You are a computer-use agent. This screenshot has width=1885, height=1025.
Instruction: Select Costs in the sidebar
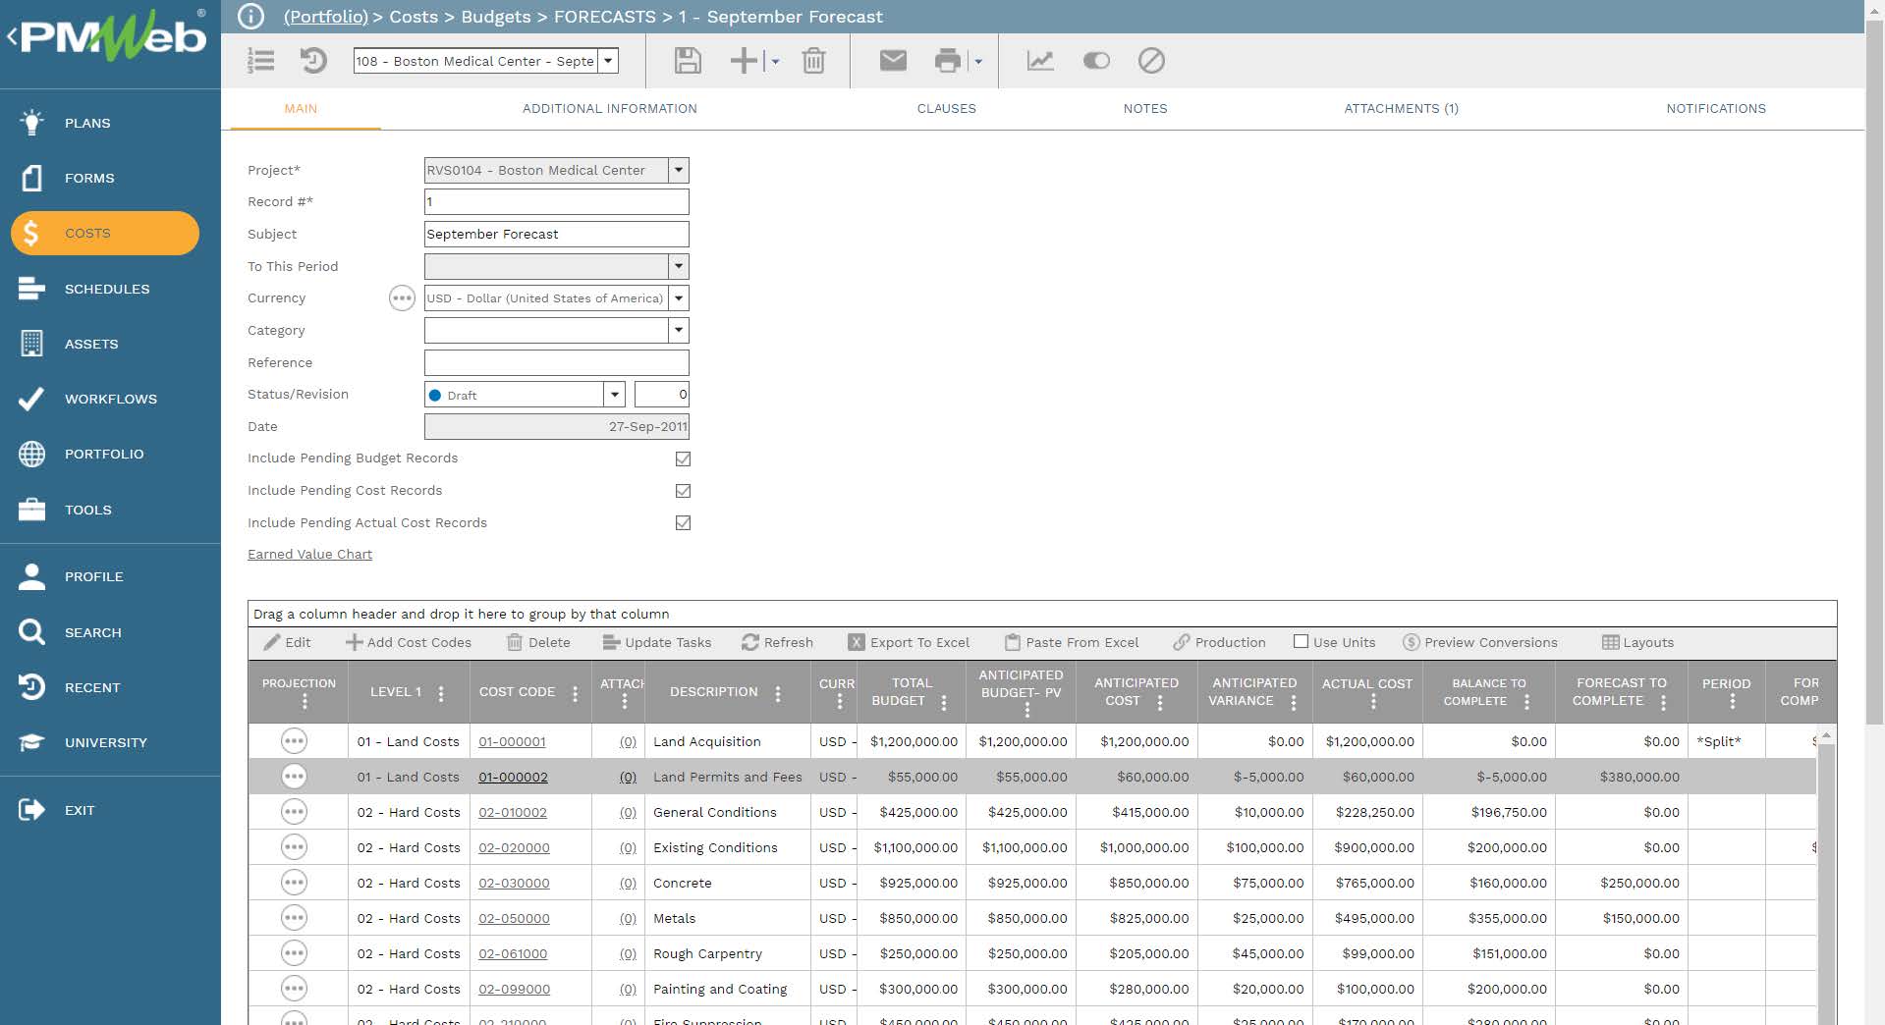(105, 233)
